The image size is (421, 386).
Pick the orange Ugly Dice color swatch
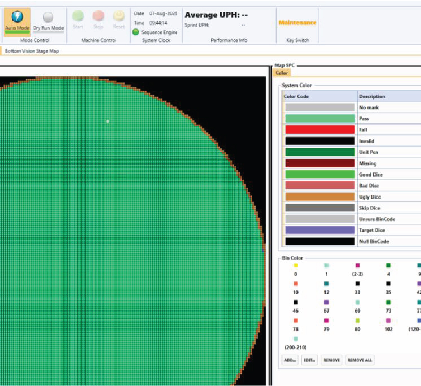click(x=319, y=197)
